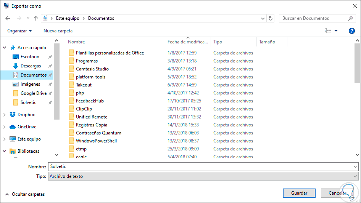
Task: Expand the Tipo file type dropdown
Action: pos(356,176)
